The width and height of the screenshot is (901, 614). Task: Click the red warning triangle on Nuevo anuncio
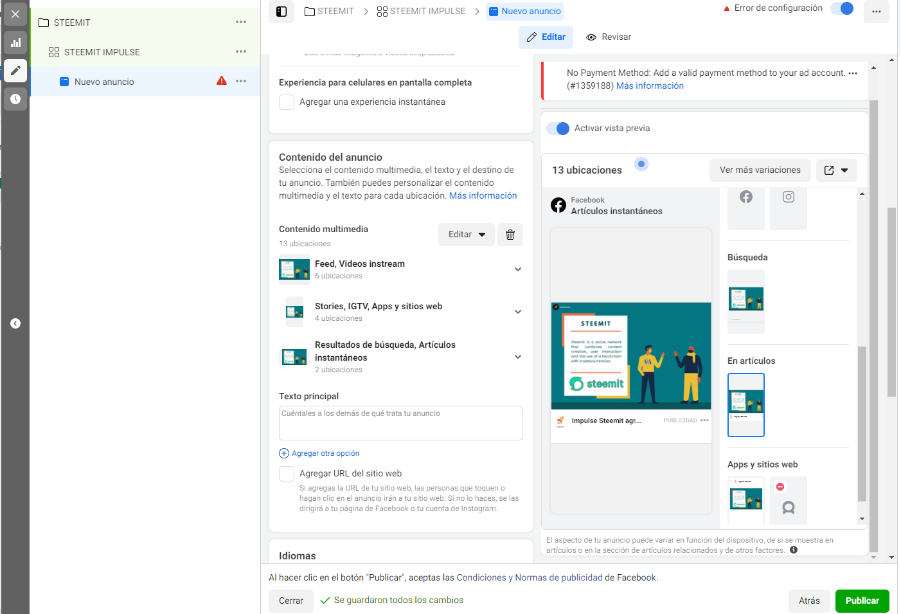click(x=222, y=81)
